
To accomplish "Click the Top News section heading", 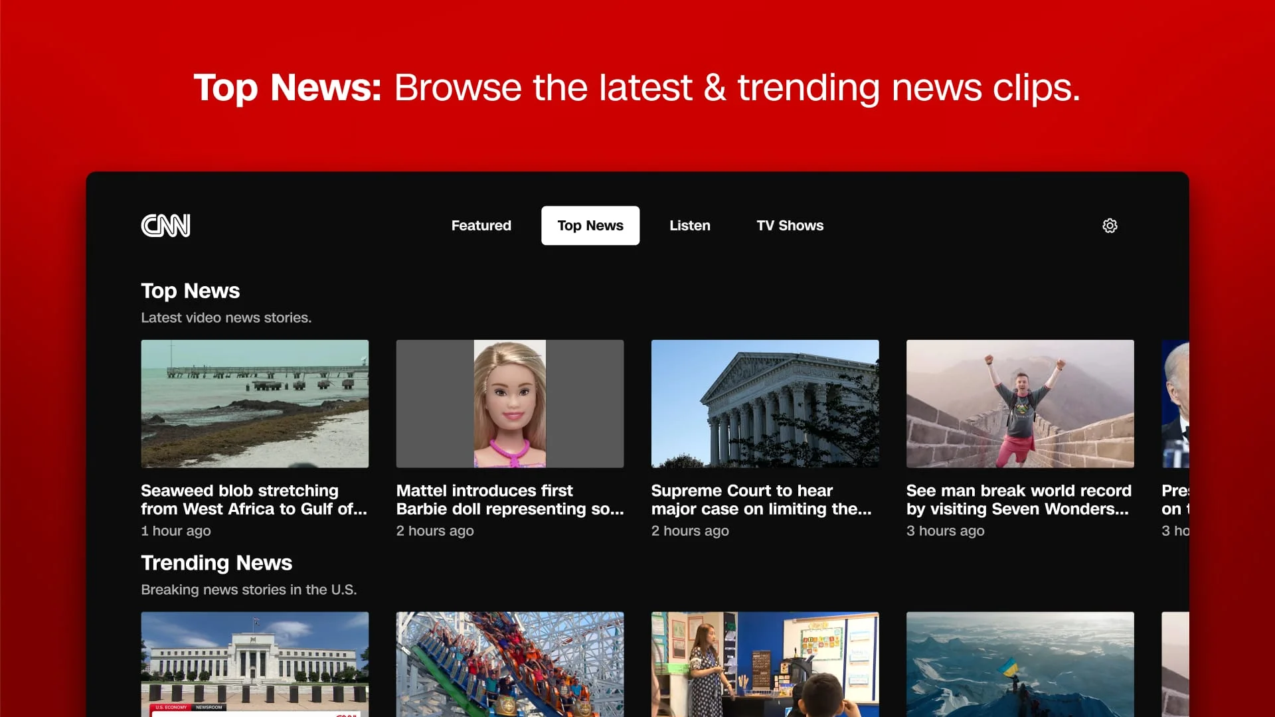I will 190,291.
